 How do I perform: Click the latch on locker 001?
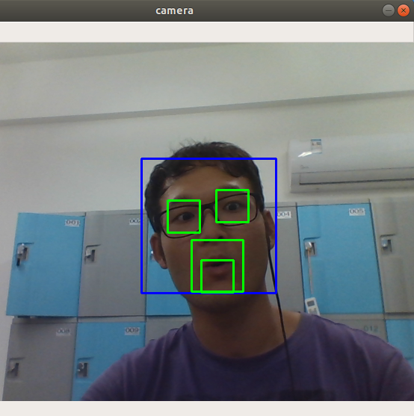pos(22,254)
